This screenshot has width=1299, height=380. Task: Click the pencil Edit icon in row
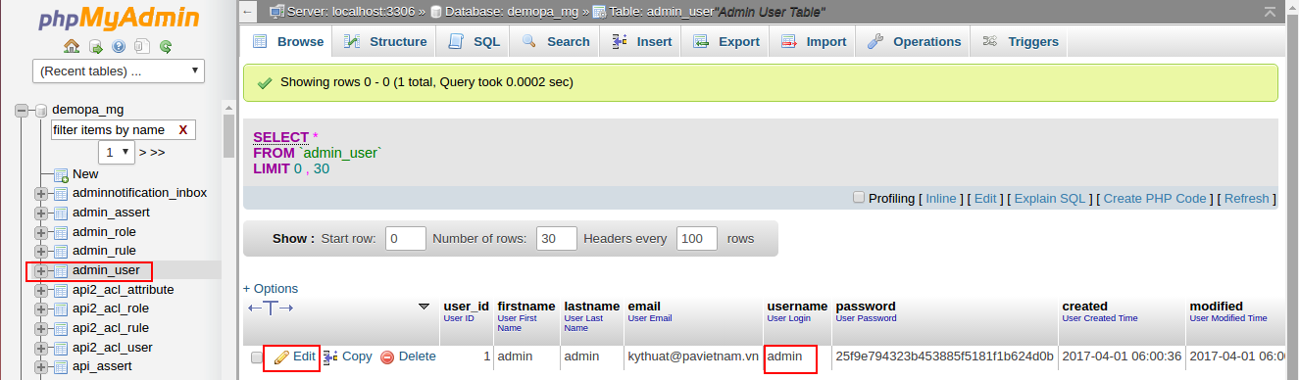(281, 357)
